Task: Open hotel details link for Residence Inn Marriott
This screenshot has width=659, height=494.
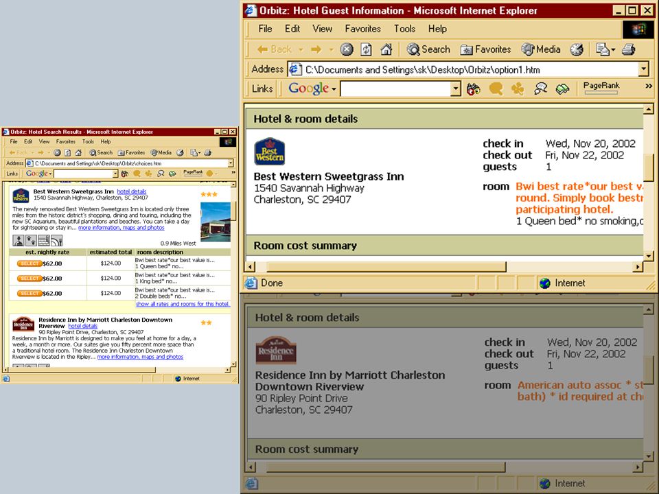Action: pos(83,326)
